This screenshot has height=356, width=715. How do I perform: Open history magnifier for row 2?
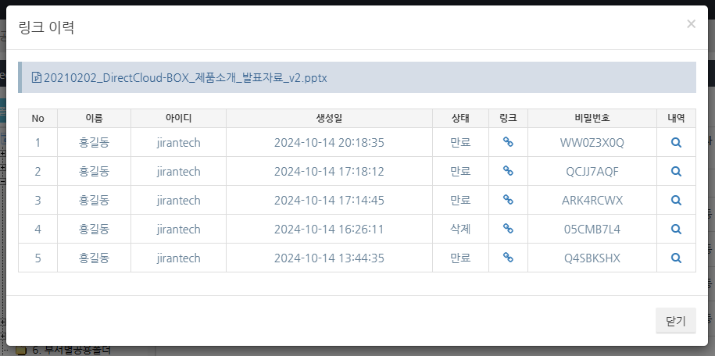tap(676, 171)
